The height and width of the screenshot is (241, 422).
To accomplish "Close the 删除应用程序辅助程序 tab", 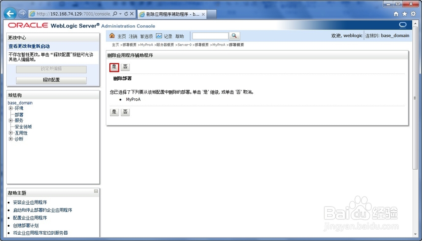I will tap(203, 14).
